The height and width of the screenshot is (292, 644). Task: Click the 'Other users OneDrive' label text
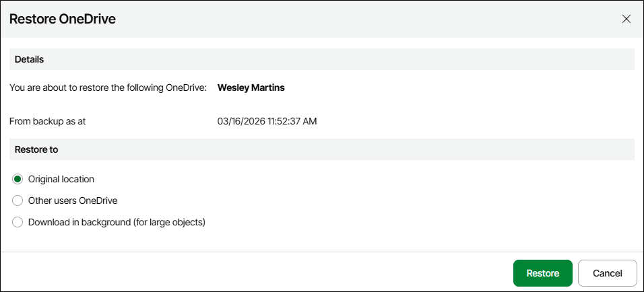[73, 200]
